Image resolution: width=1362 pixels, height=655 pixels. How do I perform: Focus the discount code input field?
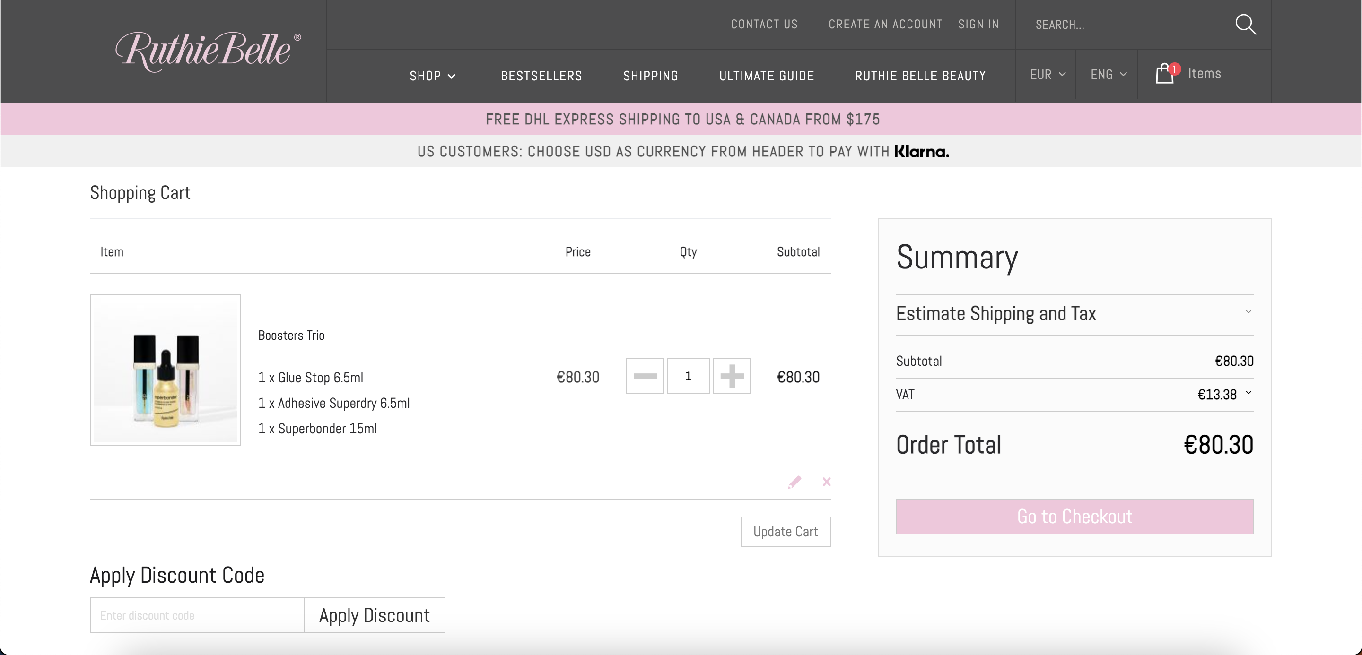(197, 615)
